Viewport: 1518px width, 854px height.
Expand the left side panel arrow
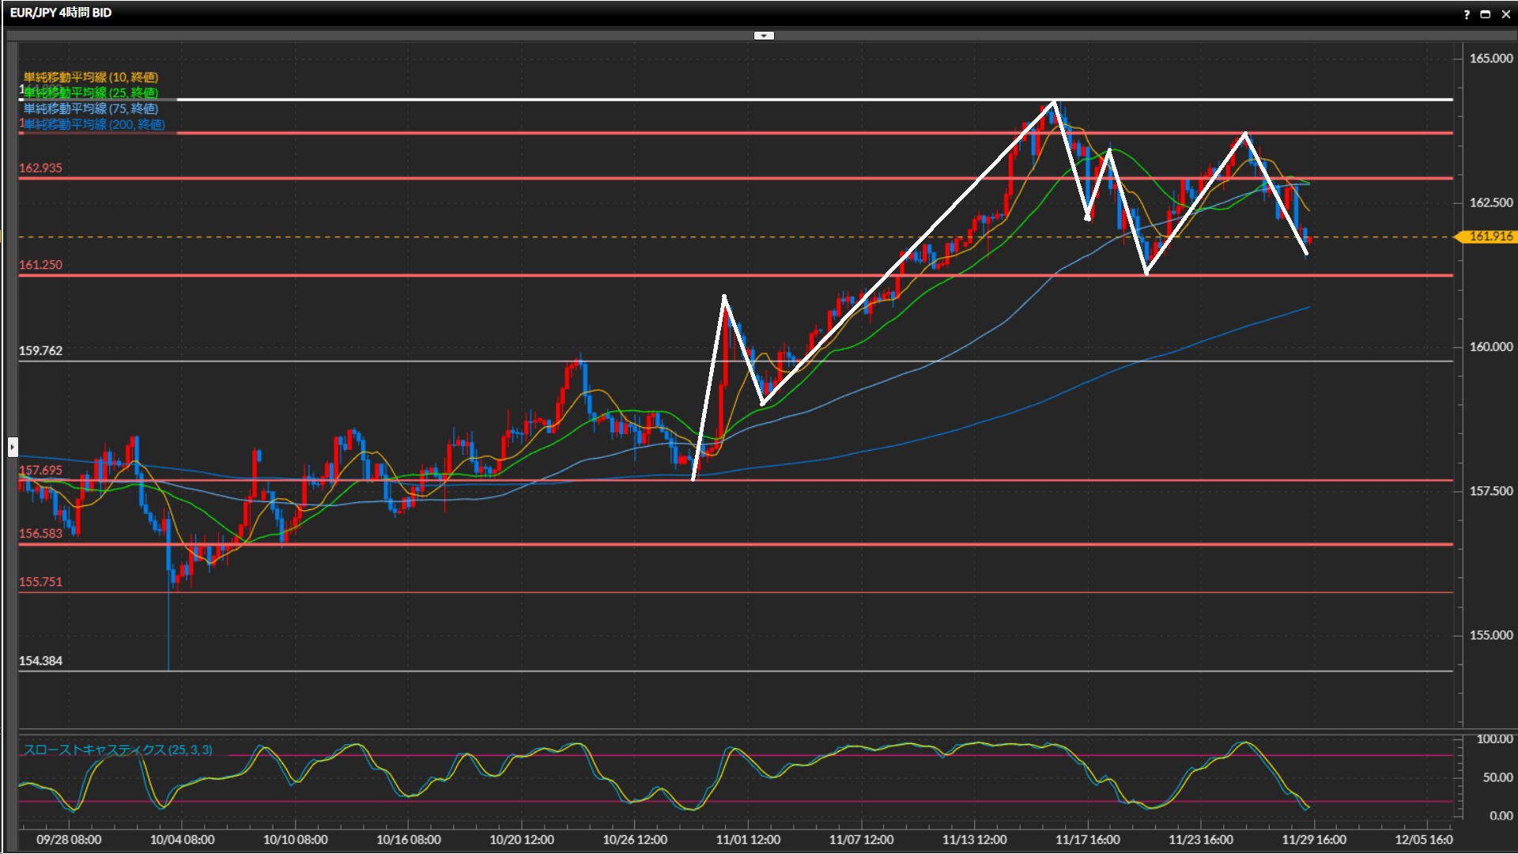12,448
